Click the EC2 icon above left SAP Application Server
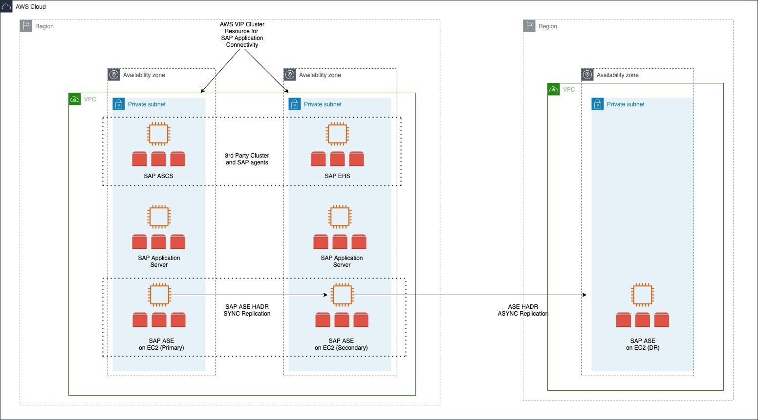The image size is (758, 420). pyautogui.click(x=159, y=217)
